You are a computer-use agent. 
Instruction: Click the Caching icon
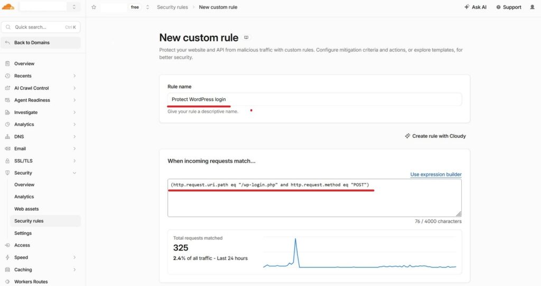tap(7, 270)
